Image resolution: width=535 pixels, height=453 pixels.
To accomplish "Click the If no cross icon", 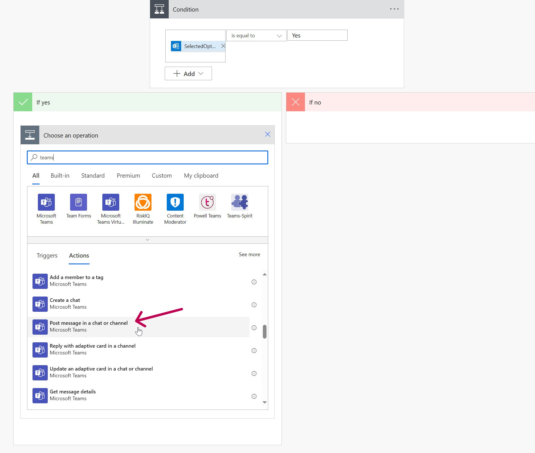I will pos(296,102).
